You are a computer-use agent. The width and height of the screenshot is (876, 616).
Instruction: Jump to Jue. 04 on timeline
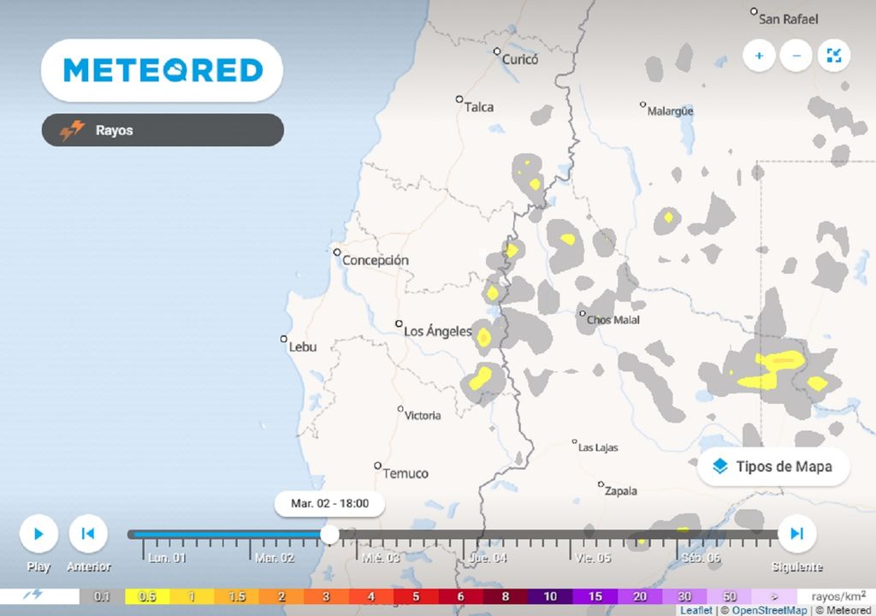pos(488,557)
